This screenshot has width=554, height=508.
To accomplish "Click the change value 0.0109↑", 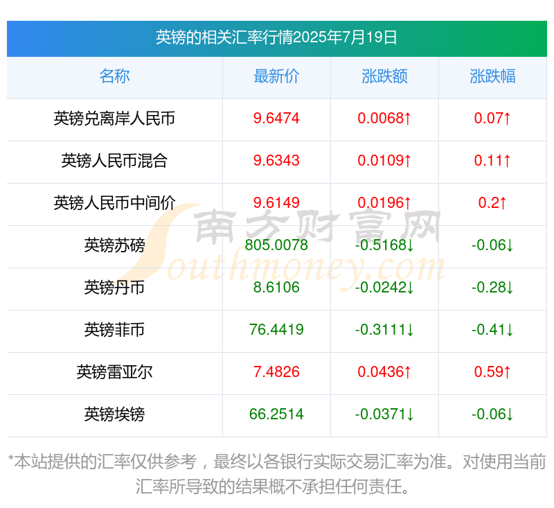I will pos(384,161).
